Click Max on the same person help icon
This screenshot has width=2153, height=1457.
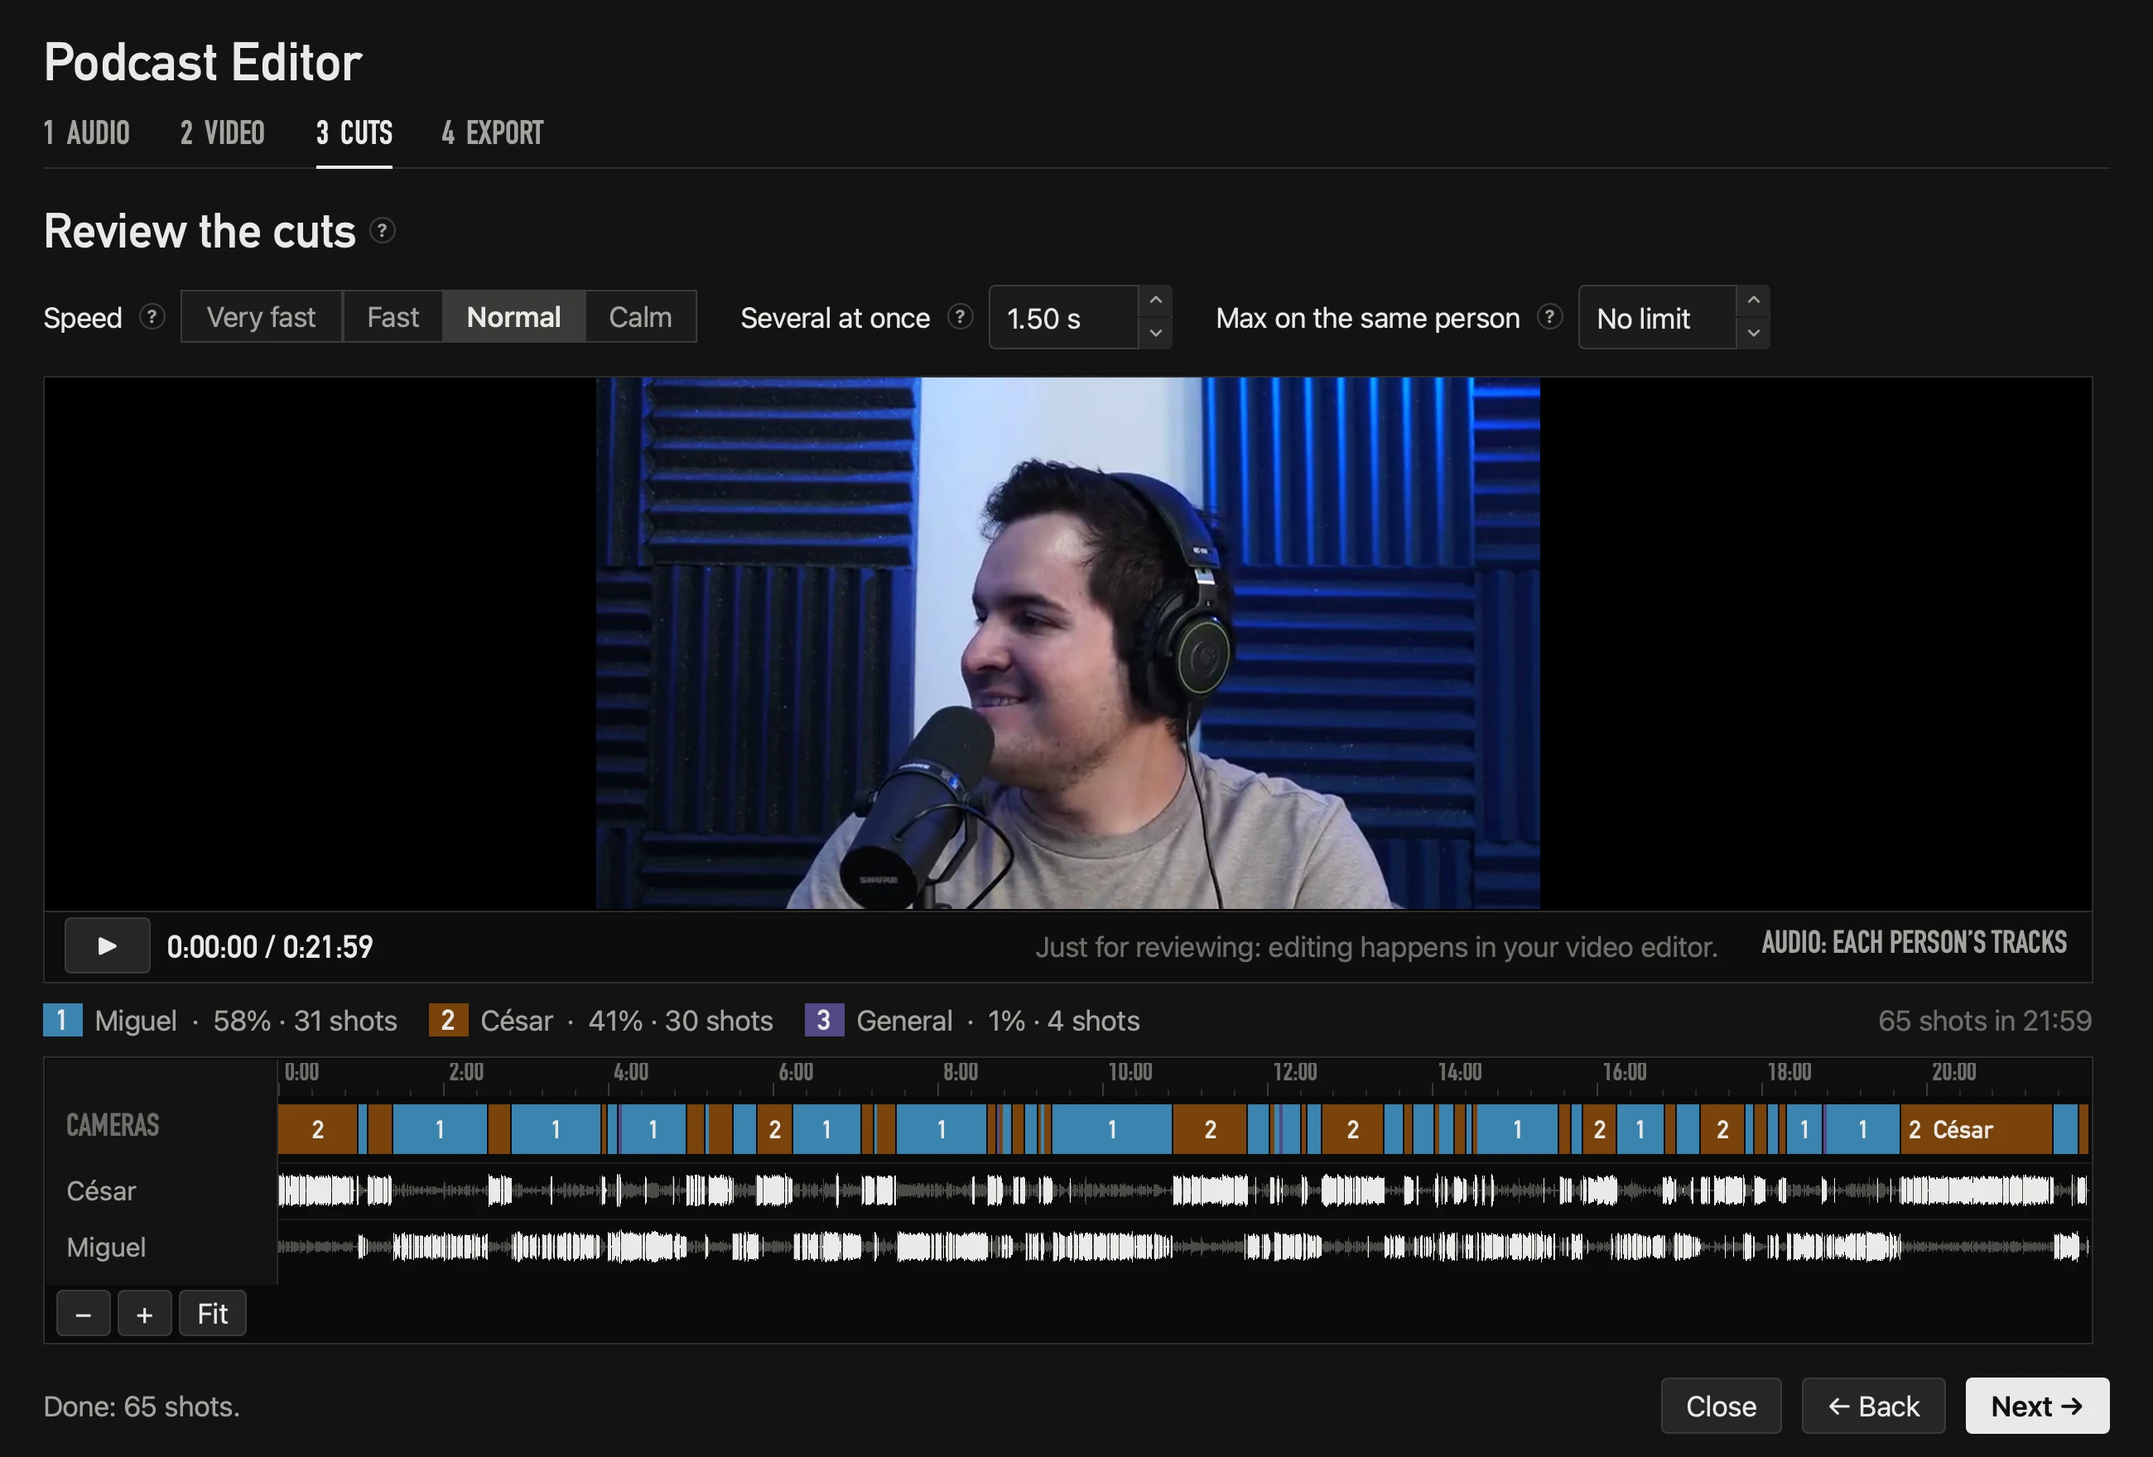[x=1549, y=317]
